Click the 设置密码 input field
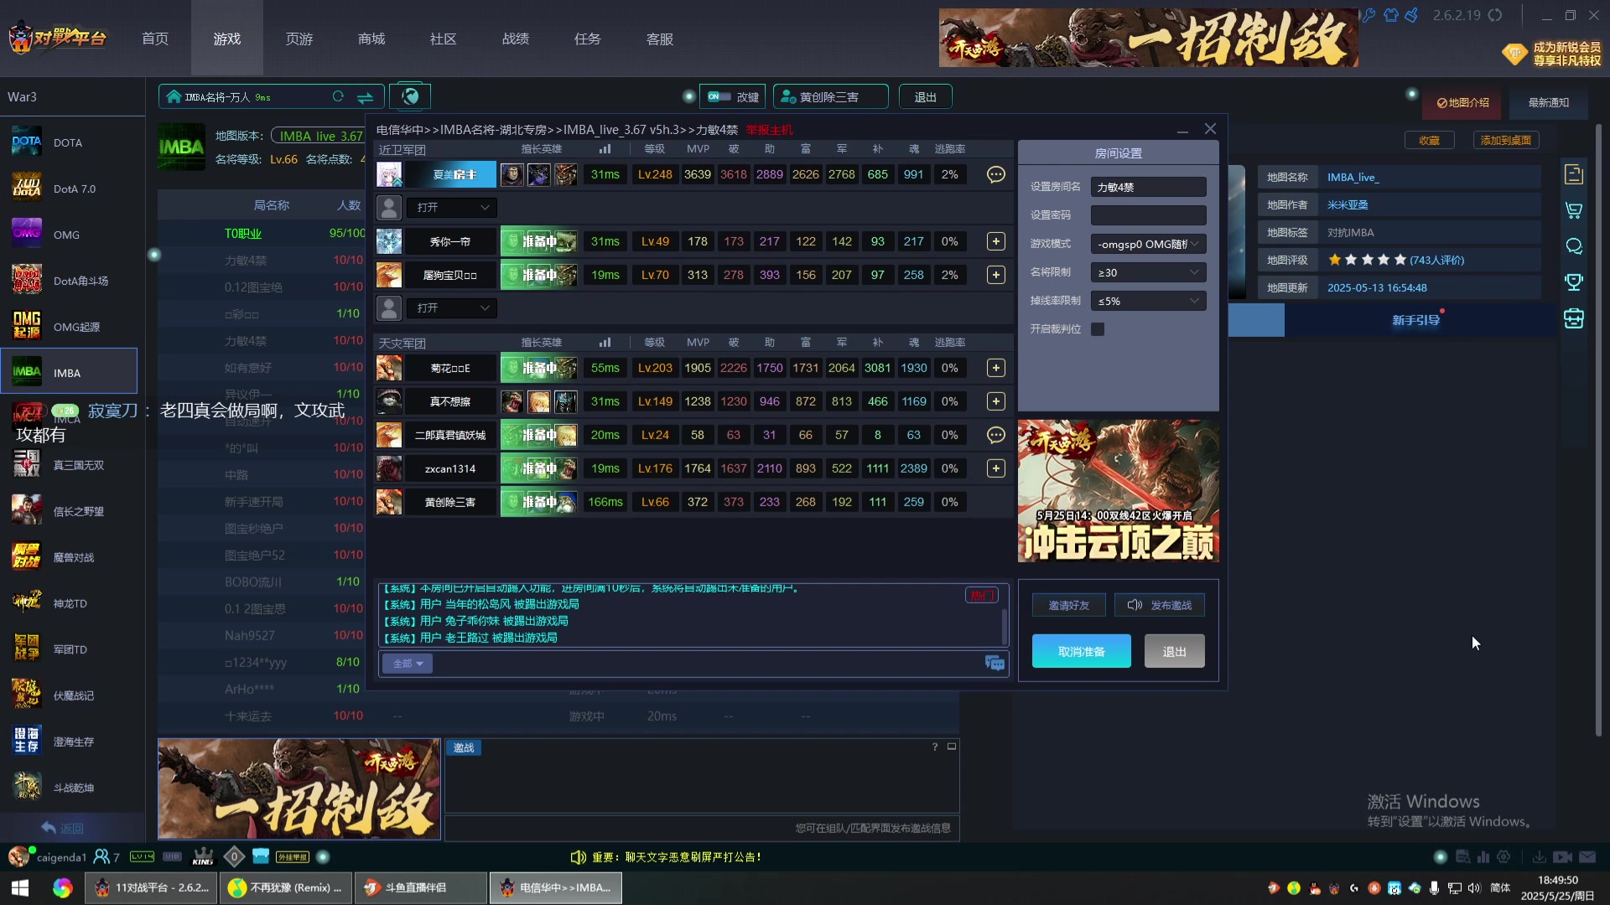Image resolution: width=1610 pixels, height=905 pixels. pos(1148,215)
